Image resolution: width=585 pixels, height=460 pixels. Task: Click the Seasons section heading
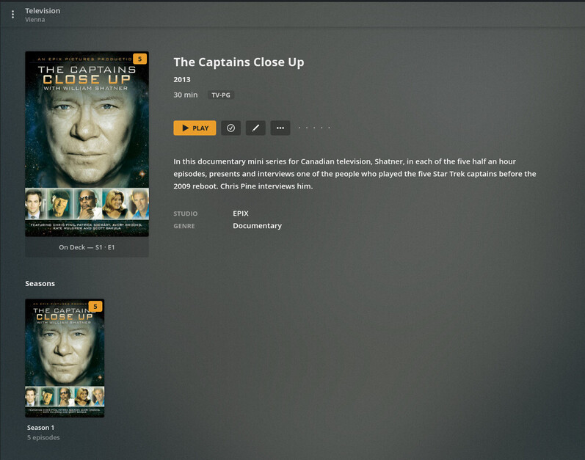[40, 284]
